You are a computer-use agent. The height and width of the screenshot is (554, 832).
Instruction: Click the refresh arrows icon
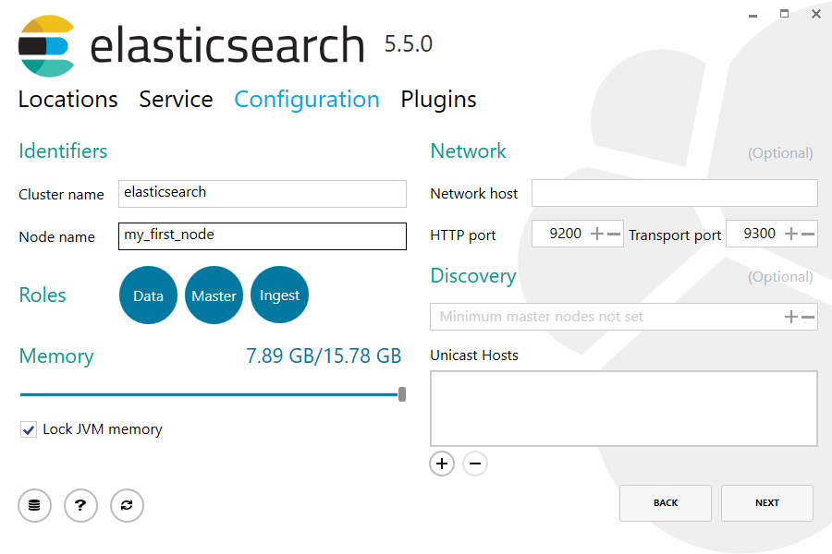pos(127,505)
